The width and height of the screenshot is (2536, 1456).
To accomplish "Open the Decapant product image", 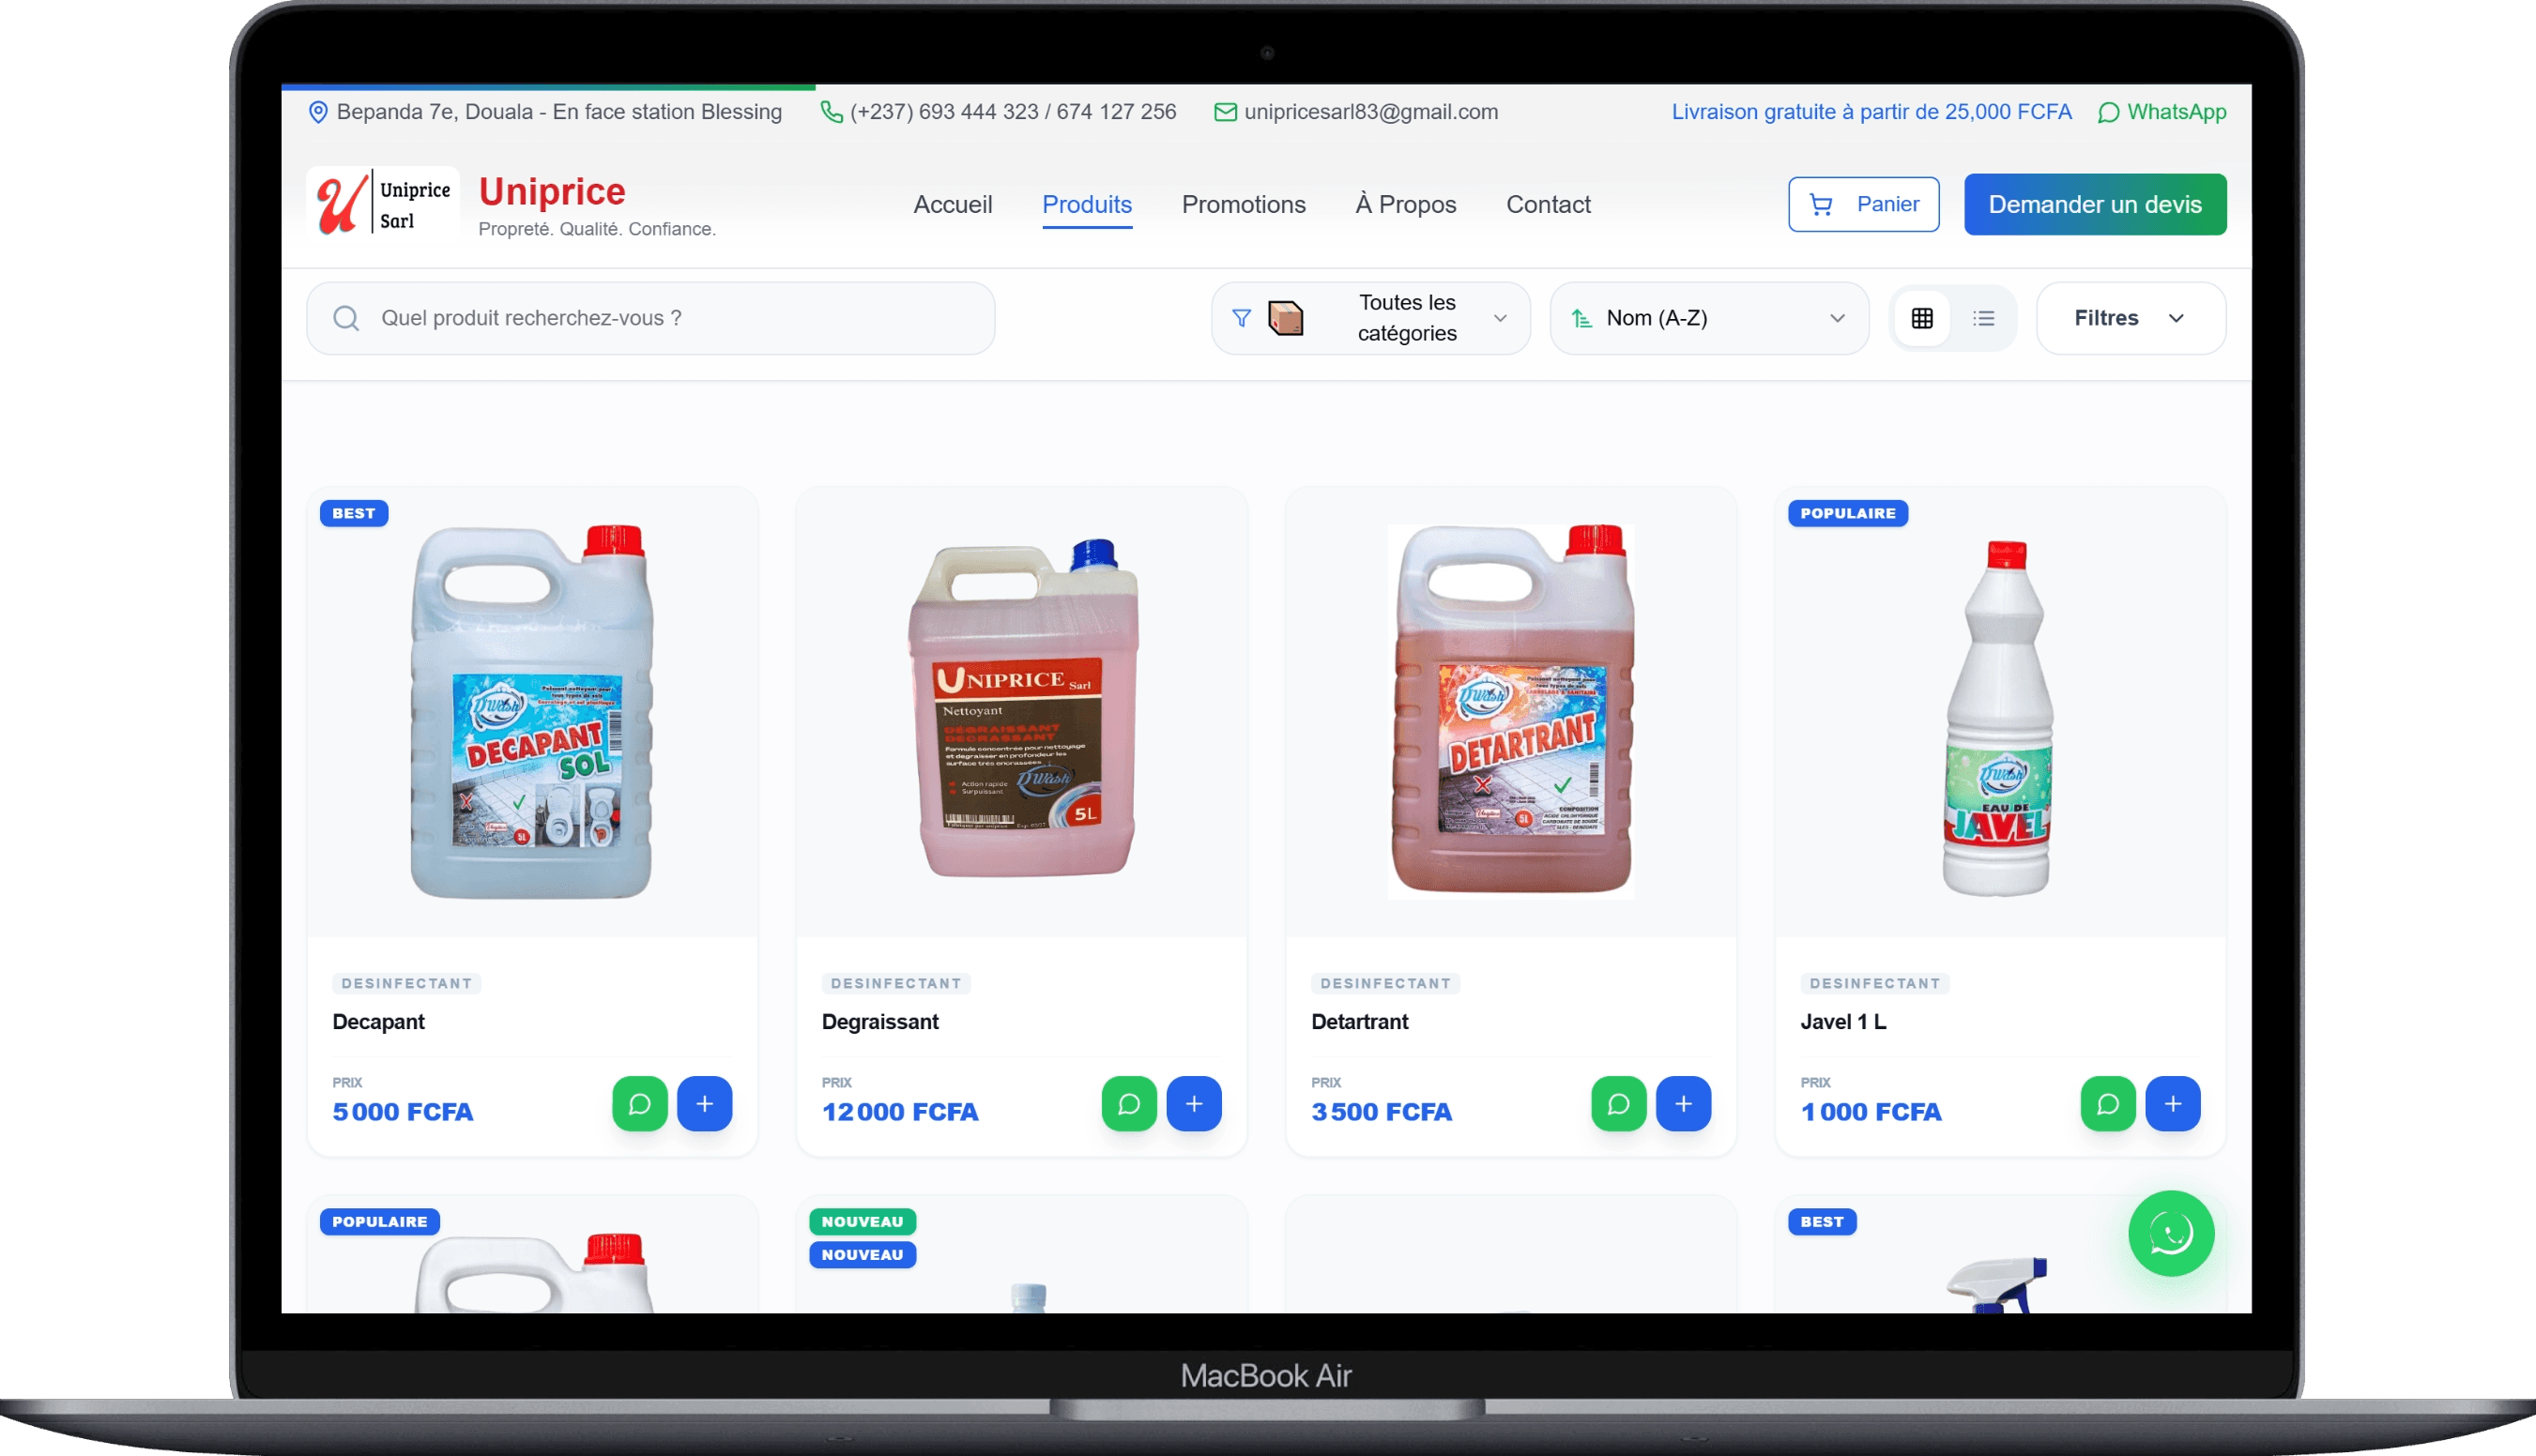I will point(532,712).
